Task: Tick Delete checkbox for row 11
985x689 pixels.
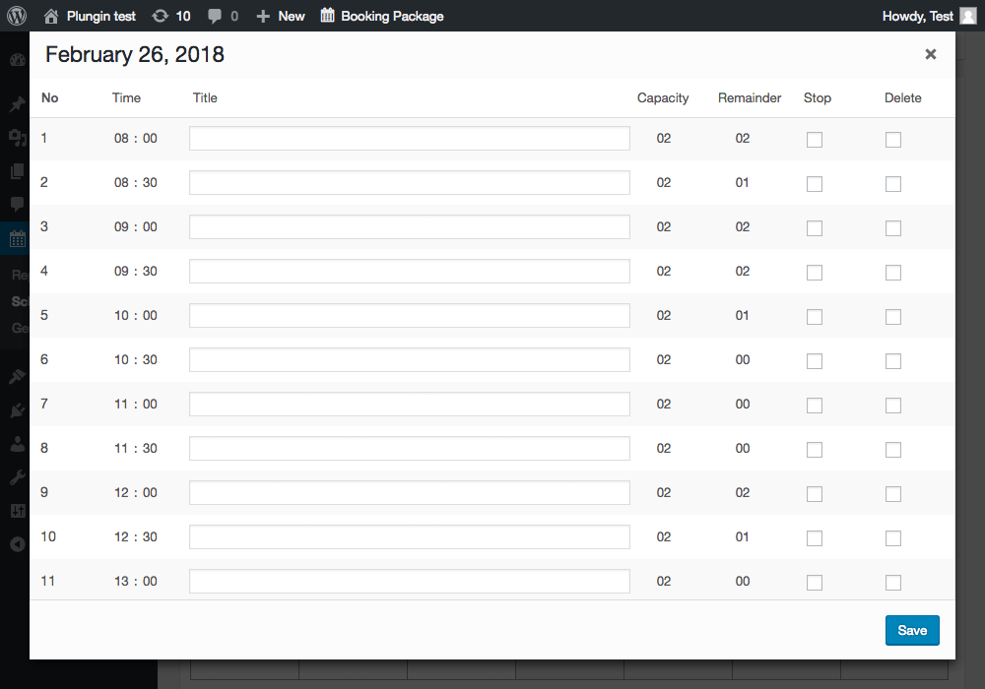Action: click(x=893, y=583)
